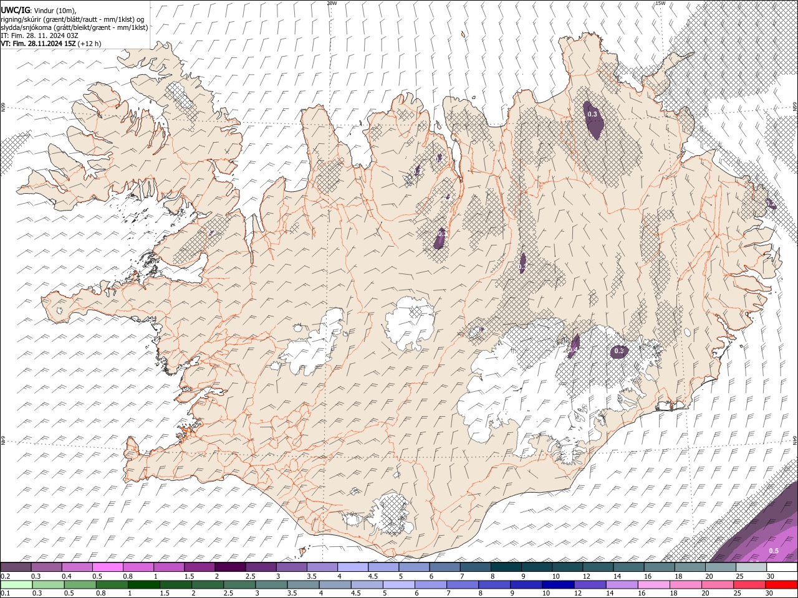Click the 14–16 light purple swatch in bottom legend row
Image resolution: width=798 pixels, height=598 pixels.
pos(622,584)
